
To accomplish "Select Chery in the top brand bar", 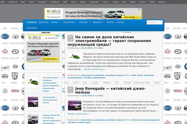I will (31, 2).
